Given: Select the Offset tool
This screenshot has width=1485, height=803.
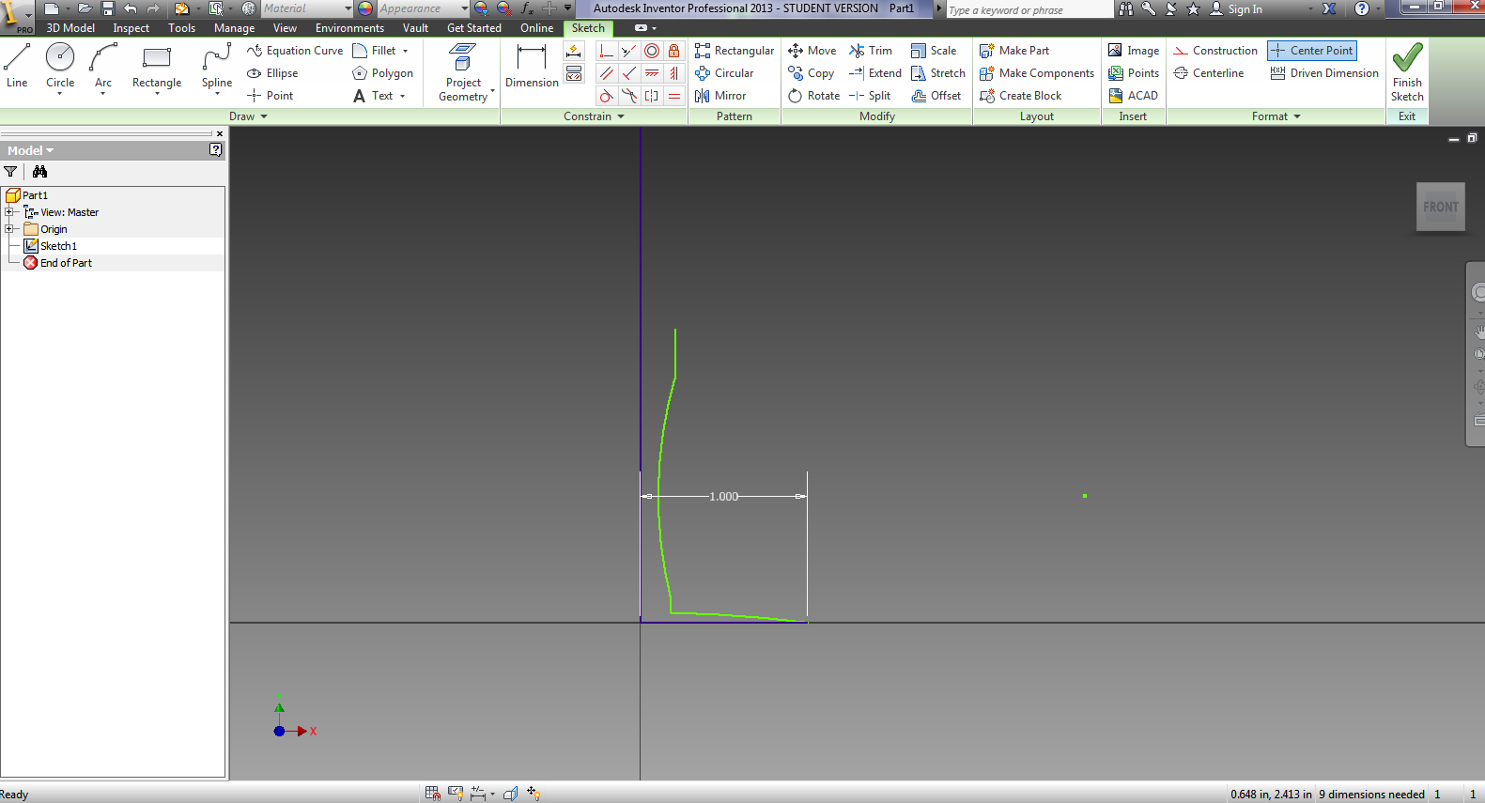Looking at the screenshot, I should [x=936, y=96].
